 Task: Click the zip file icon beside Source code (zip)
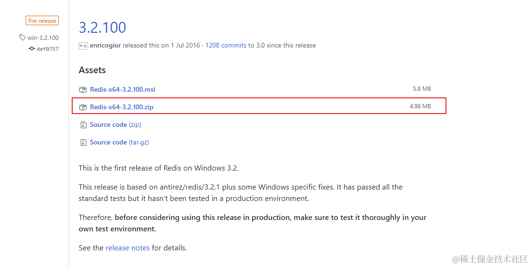(83, 125)
